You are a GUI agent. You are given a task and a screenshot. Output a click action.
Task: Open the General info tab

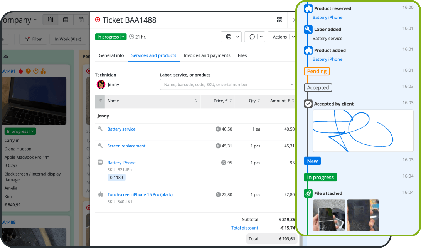(111, 55)
